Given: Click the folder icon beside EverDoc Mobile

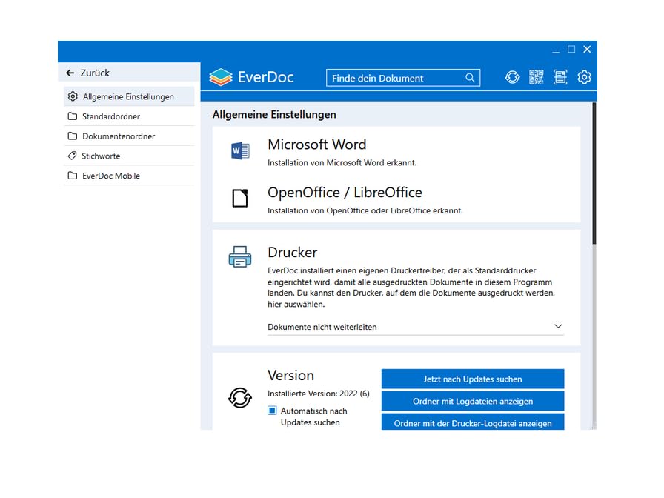Looking at the screenshot, I should pos(73,176).
